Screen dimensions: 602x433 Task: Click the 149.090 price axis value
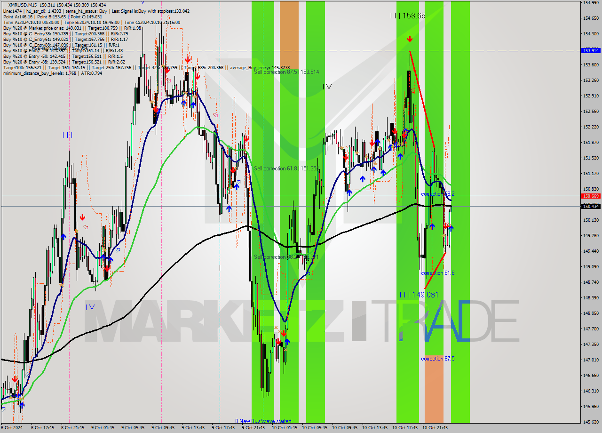pyautogui.click(x=591, y=267)
